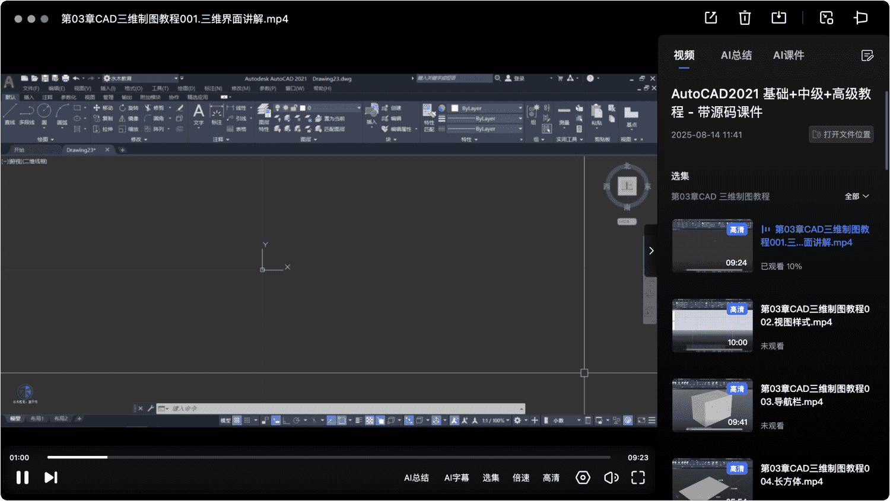Switch to the AI课件 tab
Image resolution: width=890 pixels, height=501 pixels.
(x=789, y=55)
